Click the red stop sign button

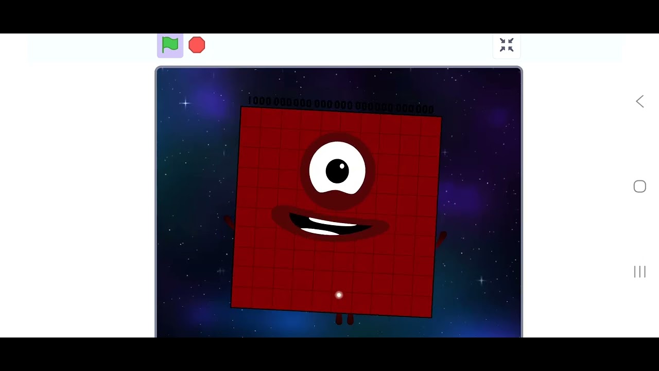coord(197,45)
